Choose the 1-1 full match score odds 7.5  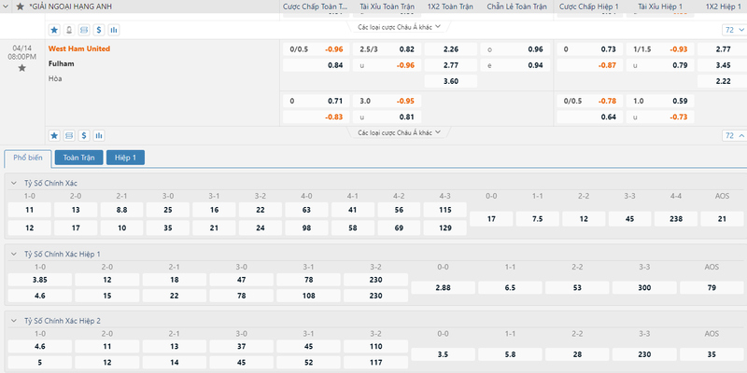pos(538,219)
